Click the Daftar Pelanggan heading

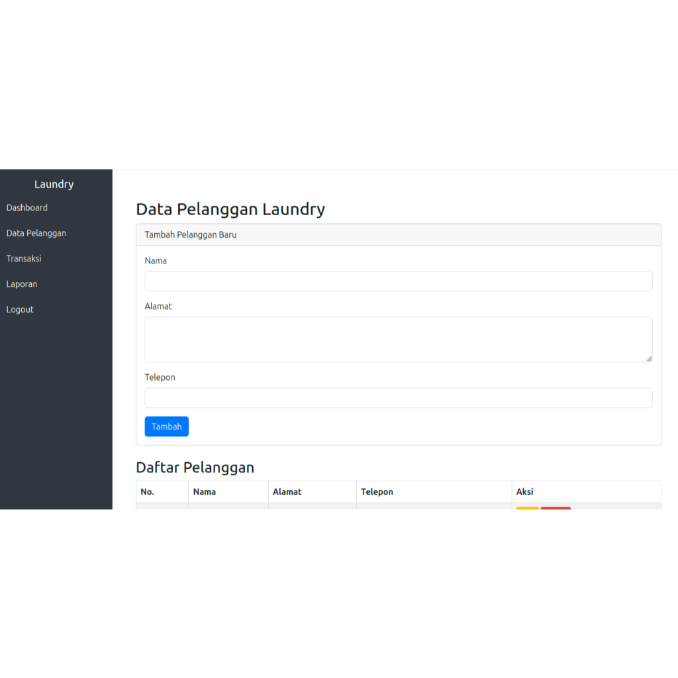click(196, 467)
